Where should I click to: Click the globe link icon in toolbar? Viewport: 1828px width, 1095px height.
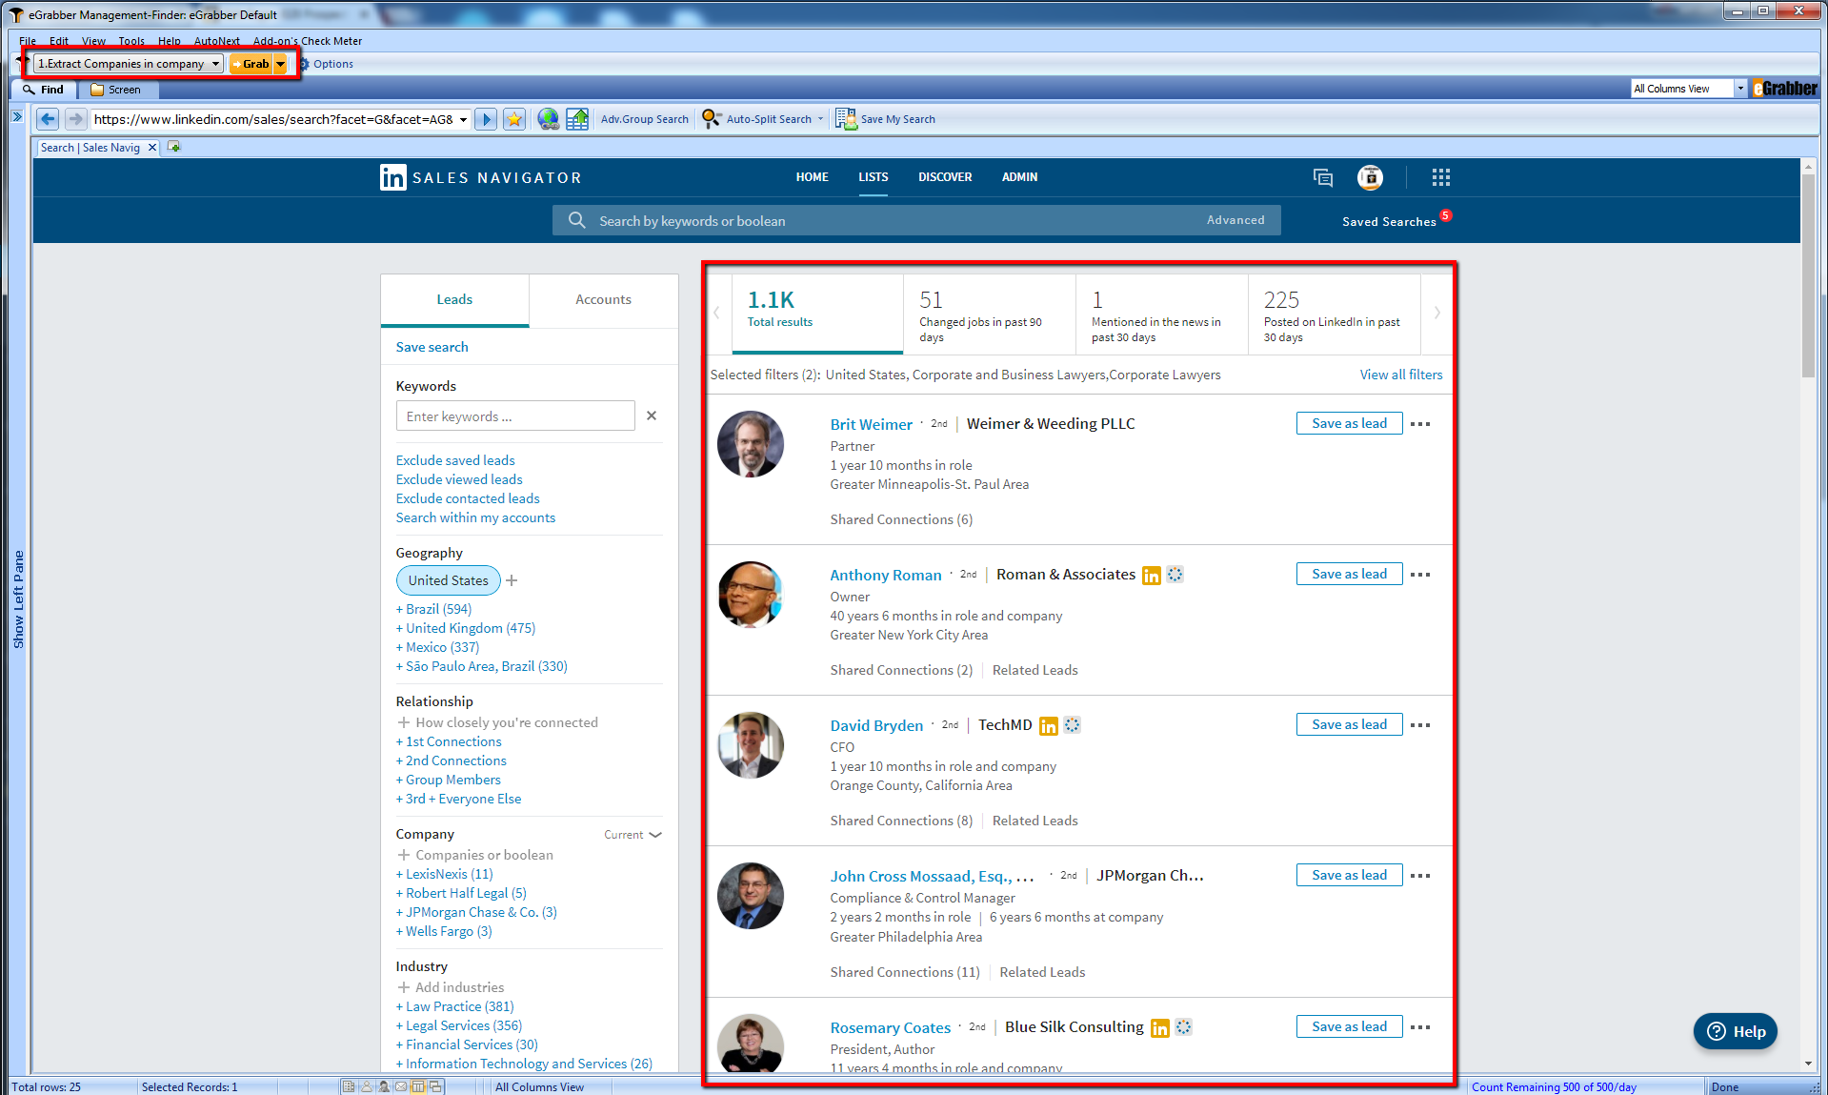coord(548,119)
